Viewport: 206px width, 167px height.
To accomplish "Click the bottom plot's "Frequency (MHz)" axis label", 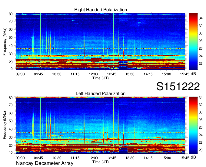I will click(x=5, y=125).
